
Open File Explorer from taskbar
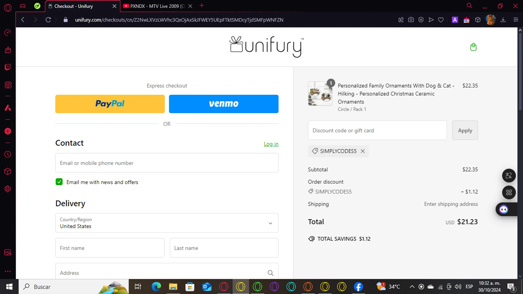[173, 287]
